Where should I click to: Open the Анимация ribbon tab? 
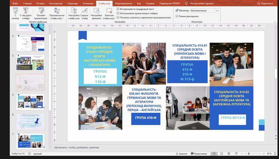pyautogui.click(x=88, y=4)
